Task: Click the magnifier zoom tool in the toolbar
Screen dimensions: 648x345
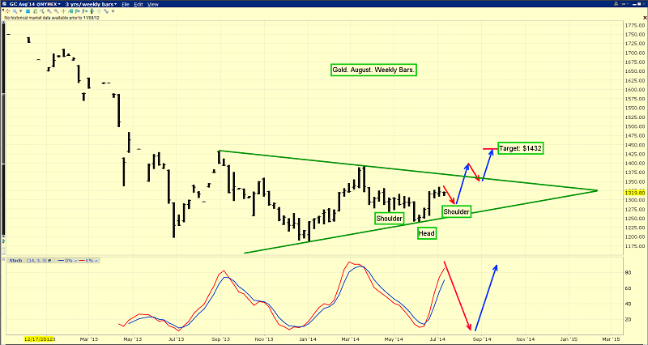Action: coord(15,11)
